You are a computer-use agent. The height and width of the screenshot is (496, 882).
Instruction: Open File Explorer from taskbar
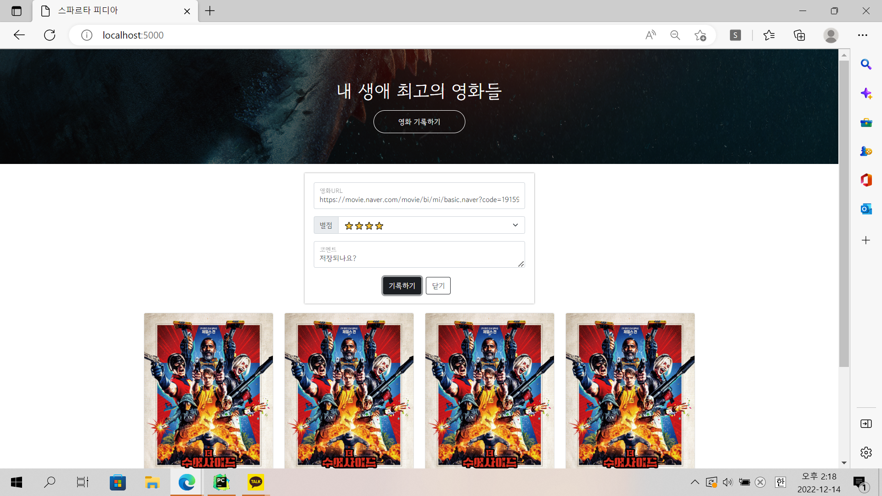point(152,482)
